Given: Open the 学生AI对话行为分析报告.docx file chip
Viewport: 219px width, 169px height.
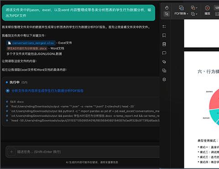Looking at the screenshot, I should click(27, 48).
